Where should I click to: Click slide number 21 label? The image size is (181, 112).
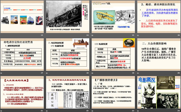point(42,111)
